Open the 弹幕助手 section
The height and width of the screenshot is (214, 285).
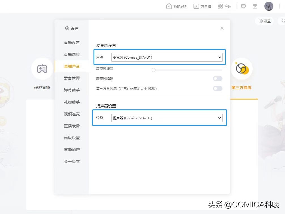[72, 90]
